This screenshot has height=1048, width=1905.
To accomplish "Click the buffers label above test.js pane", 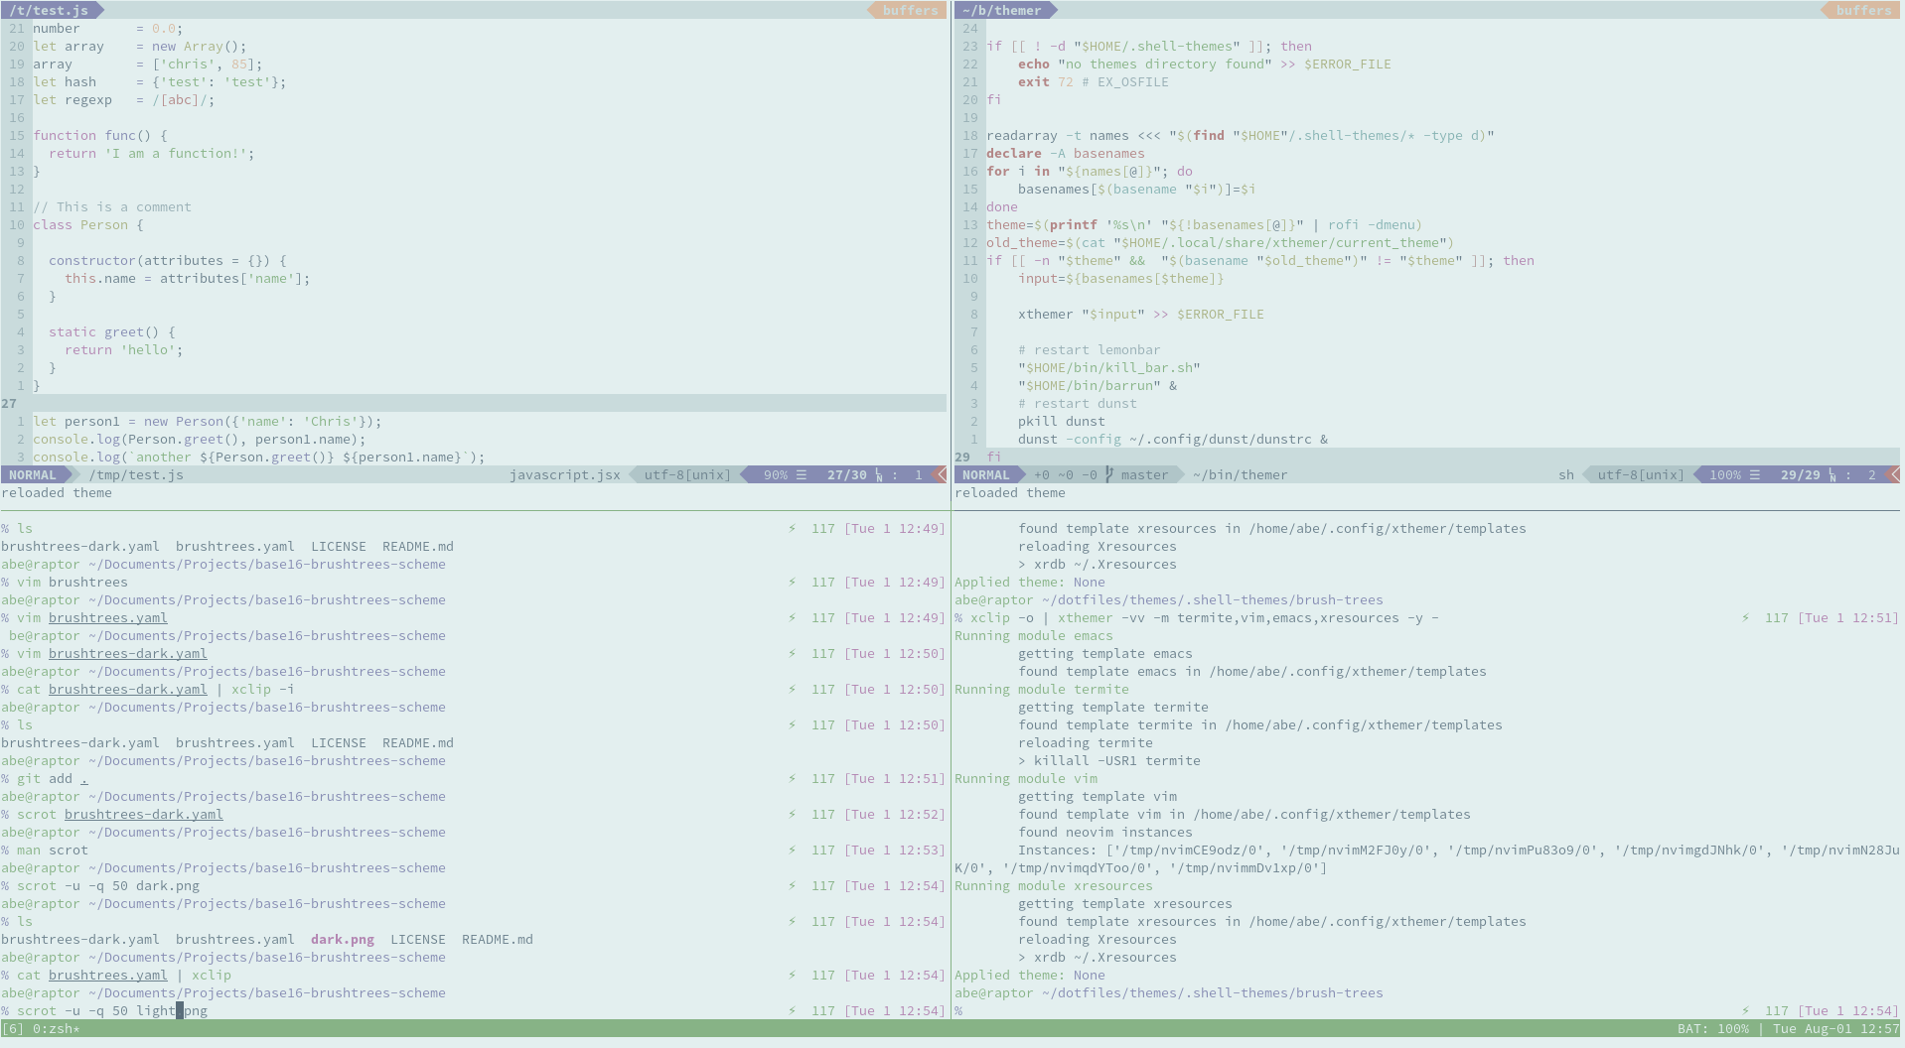I will (x=910, y=10).
